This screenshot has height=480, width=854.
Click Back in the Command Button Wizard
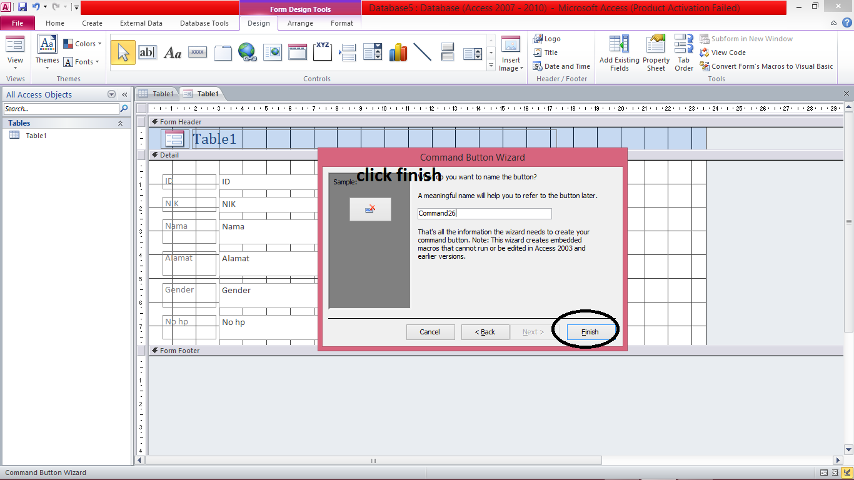pos(485,332)
